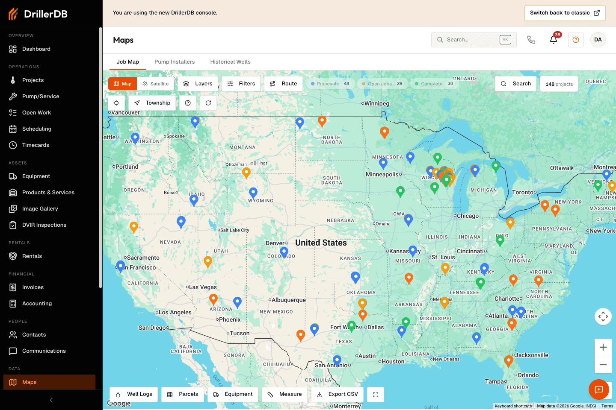Open the Route planner
616x410 pixels.
[283, 84]
